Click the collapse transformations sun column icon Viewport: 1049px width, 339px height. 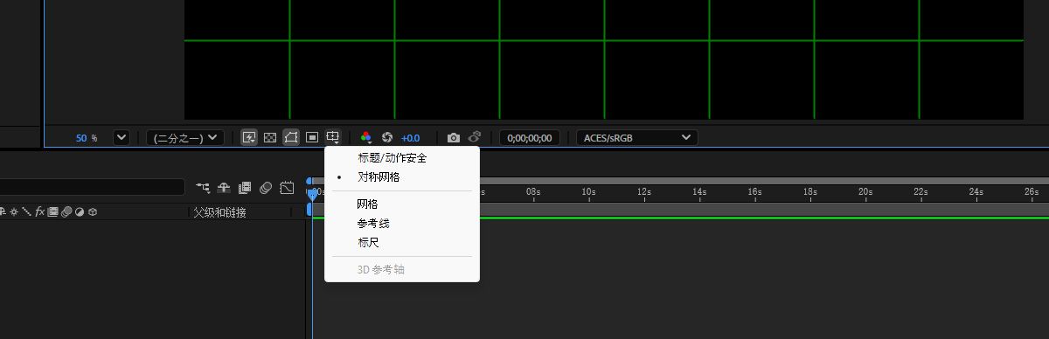[14, 211]
